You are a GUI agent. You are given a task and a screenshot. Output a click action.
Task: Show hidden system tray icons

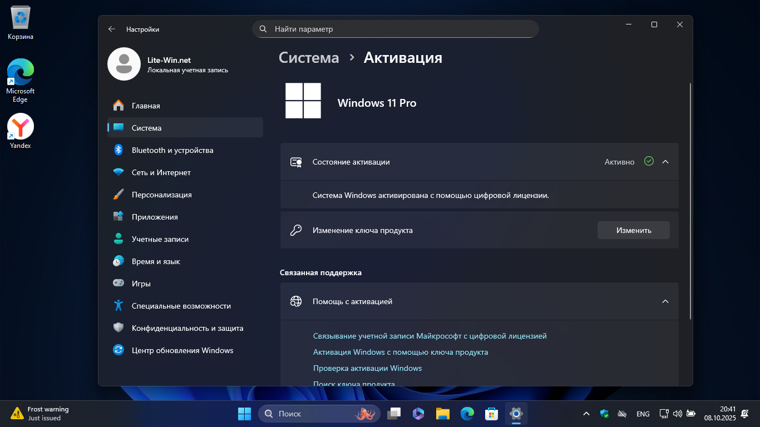point(586,414)
